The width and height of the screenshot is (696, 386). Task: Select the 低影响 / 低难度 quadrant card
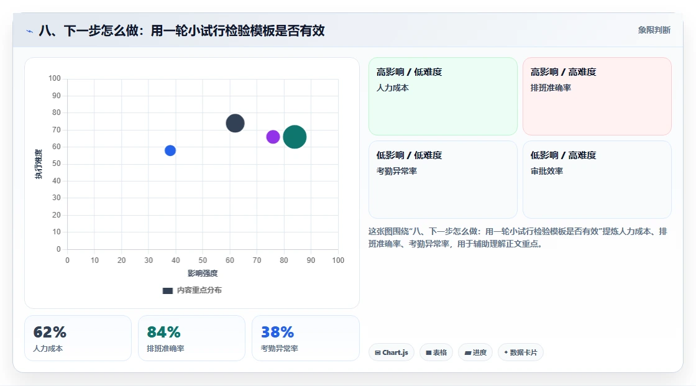click(x=443, y=180)
